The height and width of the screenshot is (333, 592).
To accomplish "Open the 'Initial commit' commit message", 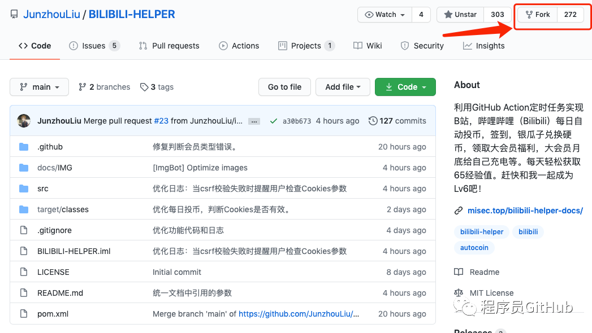I will (x=176, y=272).
